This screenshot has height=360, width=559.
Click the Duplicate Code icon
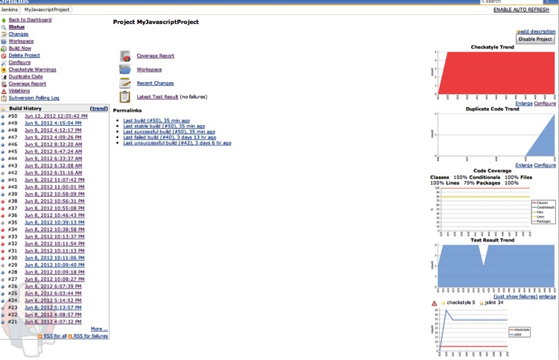pyautogui.click(x=4, y=77)
